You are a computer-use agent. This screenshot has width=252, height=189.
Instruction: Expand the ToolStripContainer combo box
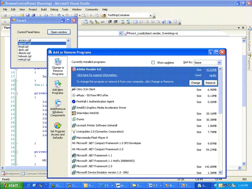pos(151,15)
